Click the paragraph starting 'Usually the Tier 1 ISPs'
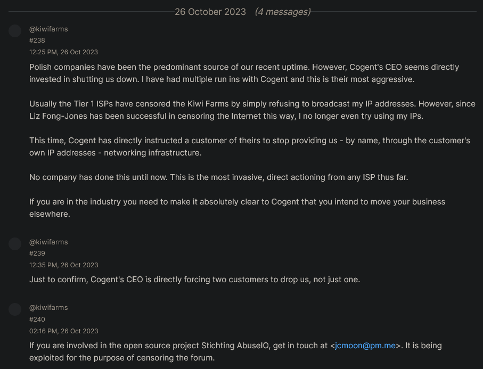 252,110
